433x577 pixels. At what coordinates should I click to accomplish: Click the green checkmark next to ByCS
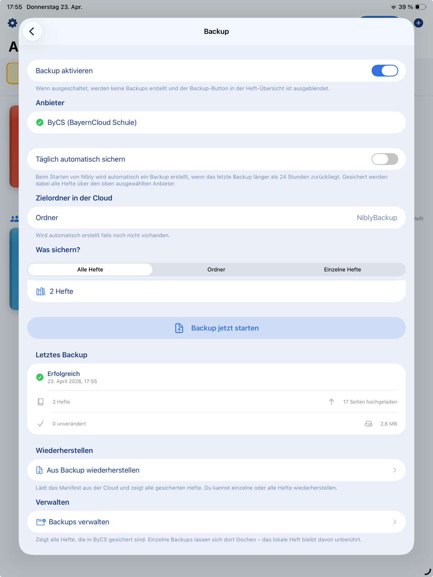[x=39, y=122]
